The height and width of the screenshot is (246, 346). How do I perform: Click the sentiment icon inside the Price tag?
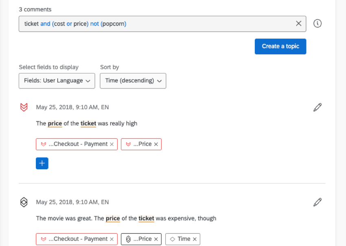click(127, 144)
